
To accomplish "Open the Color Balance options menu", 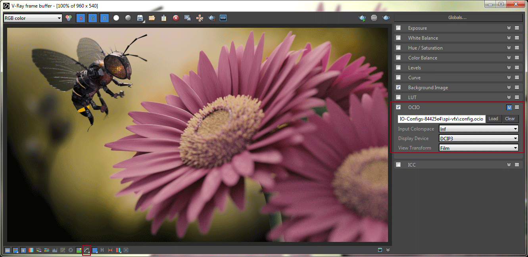I will point(517,58).
